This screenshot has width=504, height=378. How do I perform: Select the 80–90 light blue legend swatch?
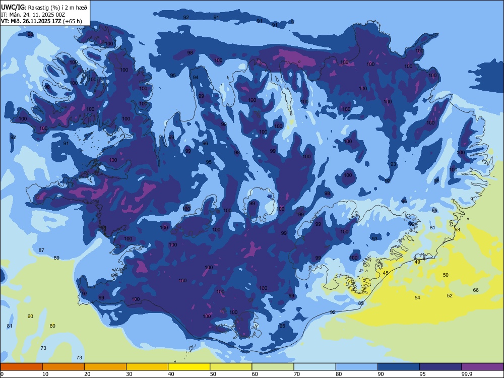pyautogui.click(x=357, y=367)
